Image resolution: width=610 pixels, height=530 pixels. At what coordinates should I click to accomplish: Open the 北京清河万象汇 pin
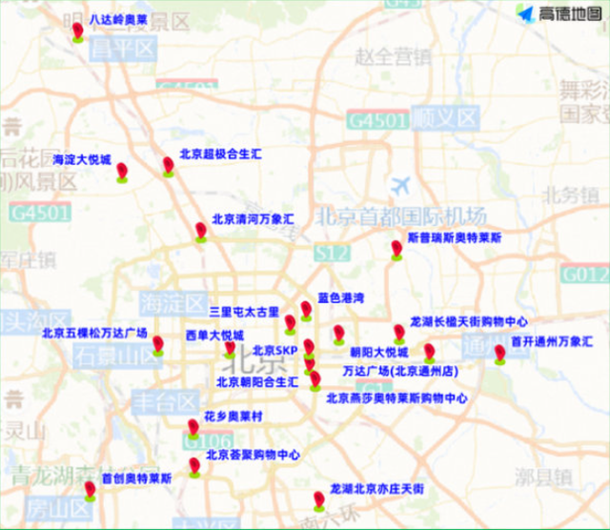tap(200, 233)
